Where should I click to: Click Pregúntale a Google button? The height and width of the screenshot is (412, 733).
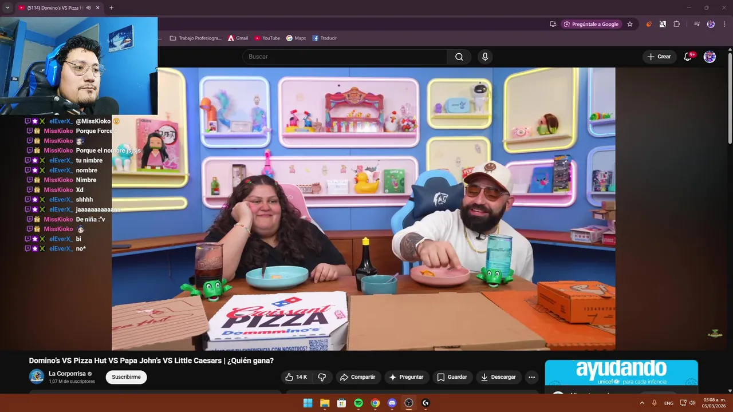(x=591, y=24)
